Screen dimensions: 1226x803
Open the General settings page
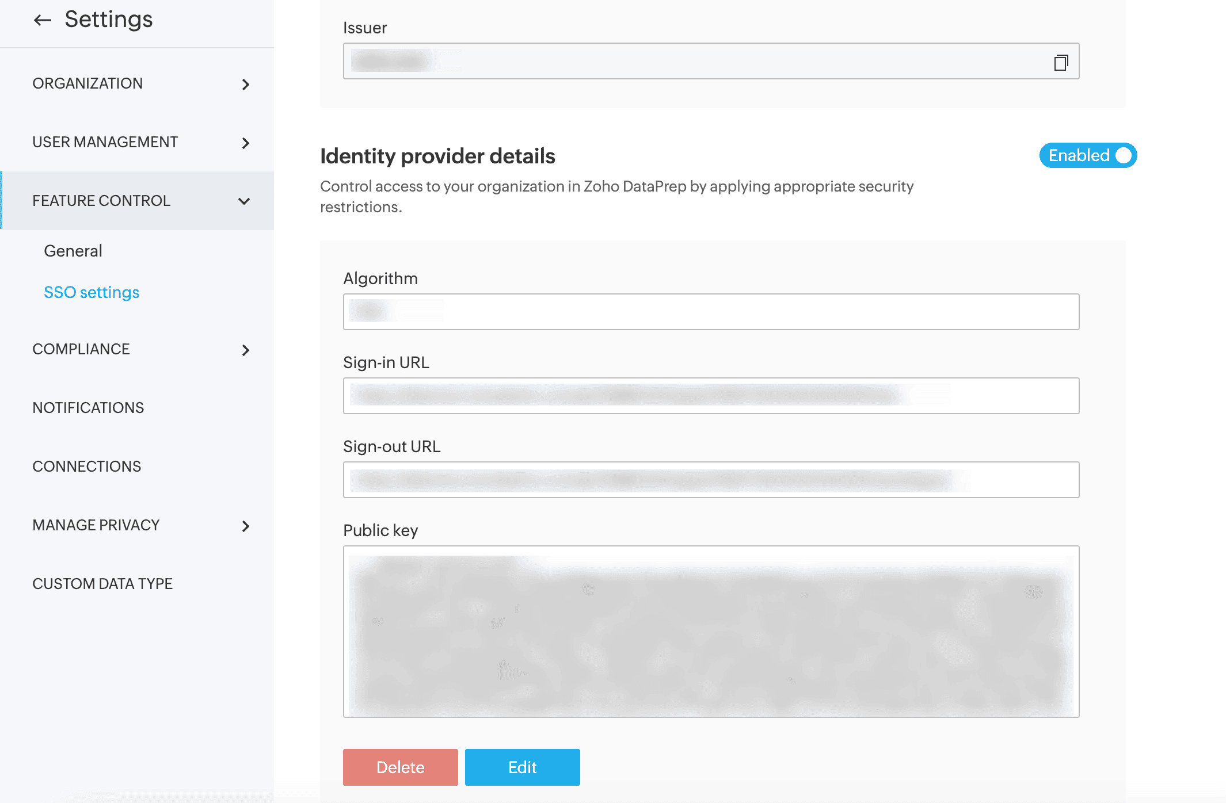pyautogui.click(x=73, y=251)
